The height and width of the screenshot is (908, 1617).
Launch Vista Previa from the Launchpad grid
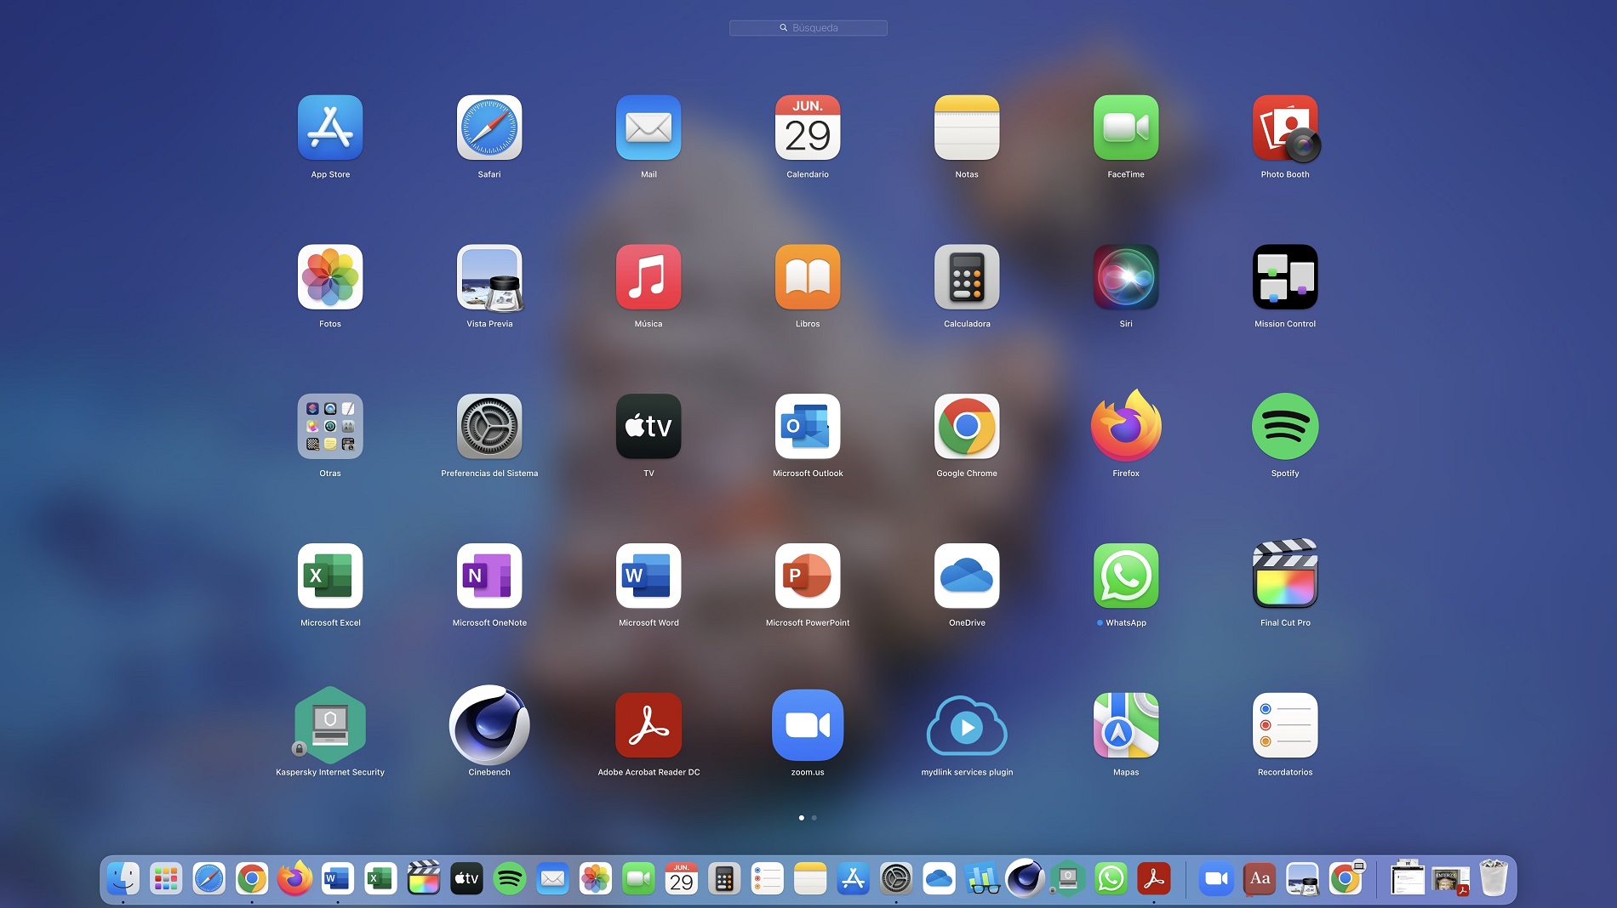tap(489, 277)
